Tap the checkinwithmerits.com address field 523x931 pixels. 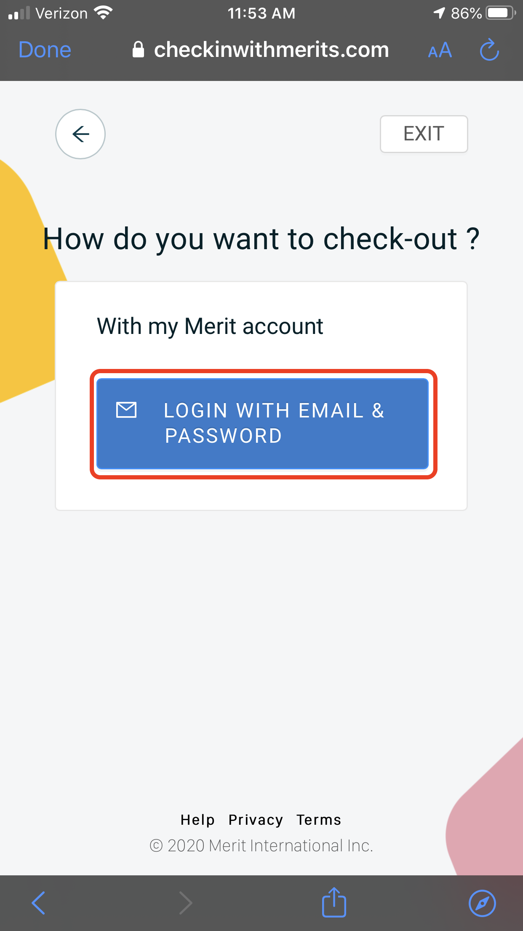261,50
